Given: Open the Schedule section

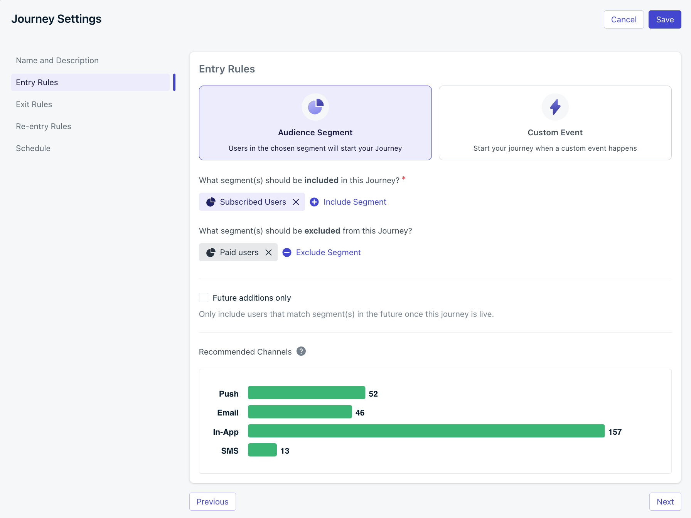Looking at the screenshot, I should tap(33, 148).
